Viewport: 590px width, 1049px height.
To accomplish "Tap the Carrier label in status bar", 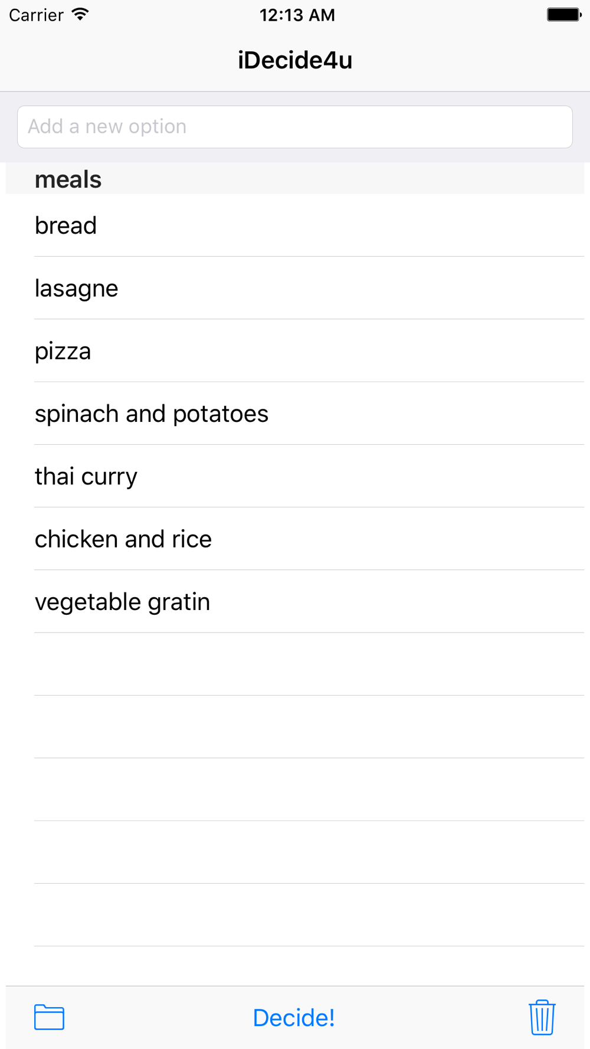I will tap(37, 15).
